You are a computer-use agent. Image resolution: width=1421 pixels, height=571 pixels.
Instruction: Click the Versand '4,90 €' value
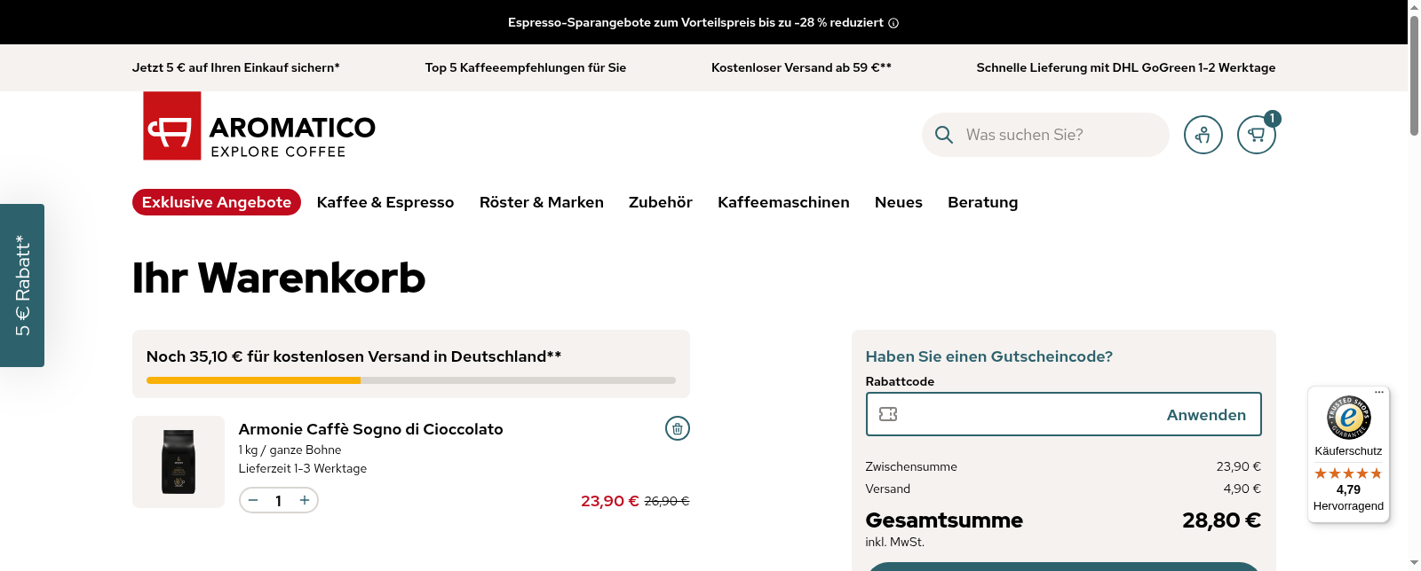1242,489
